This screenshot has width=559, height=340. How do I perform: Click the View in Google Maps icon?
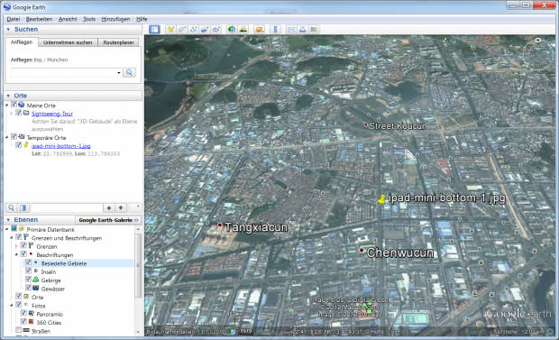[x=314, y=29]
